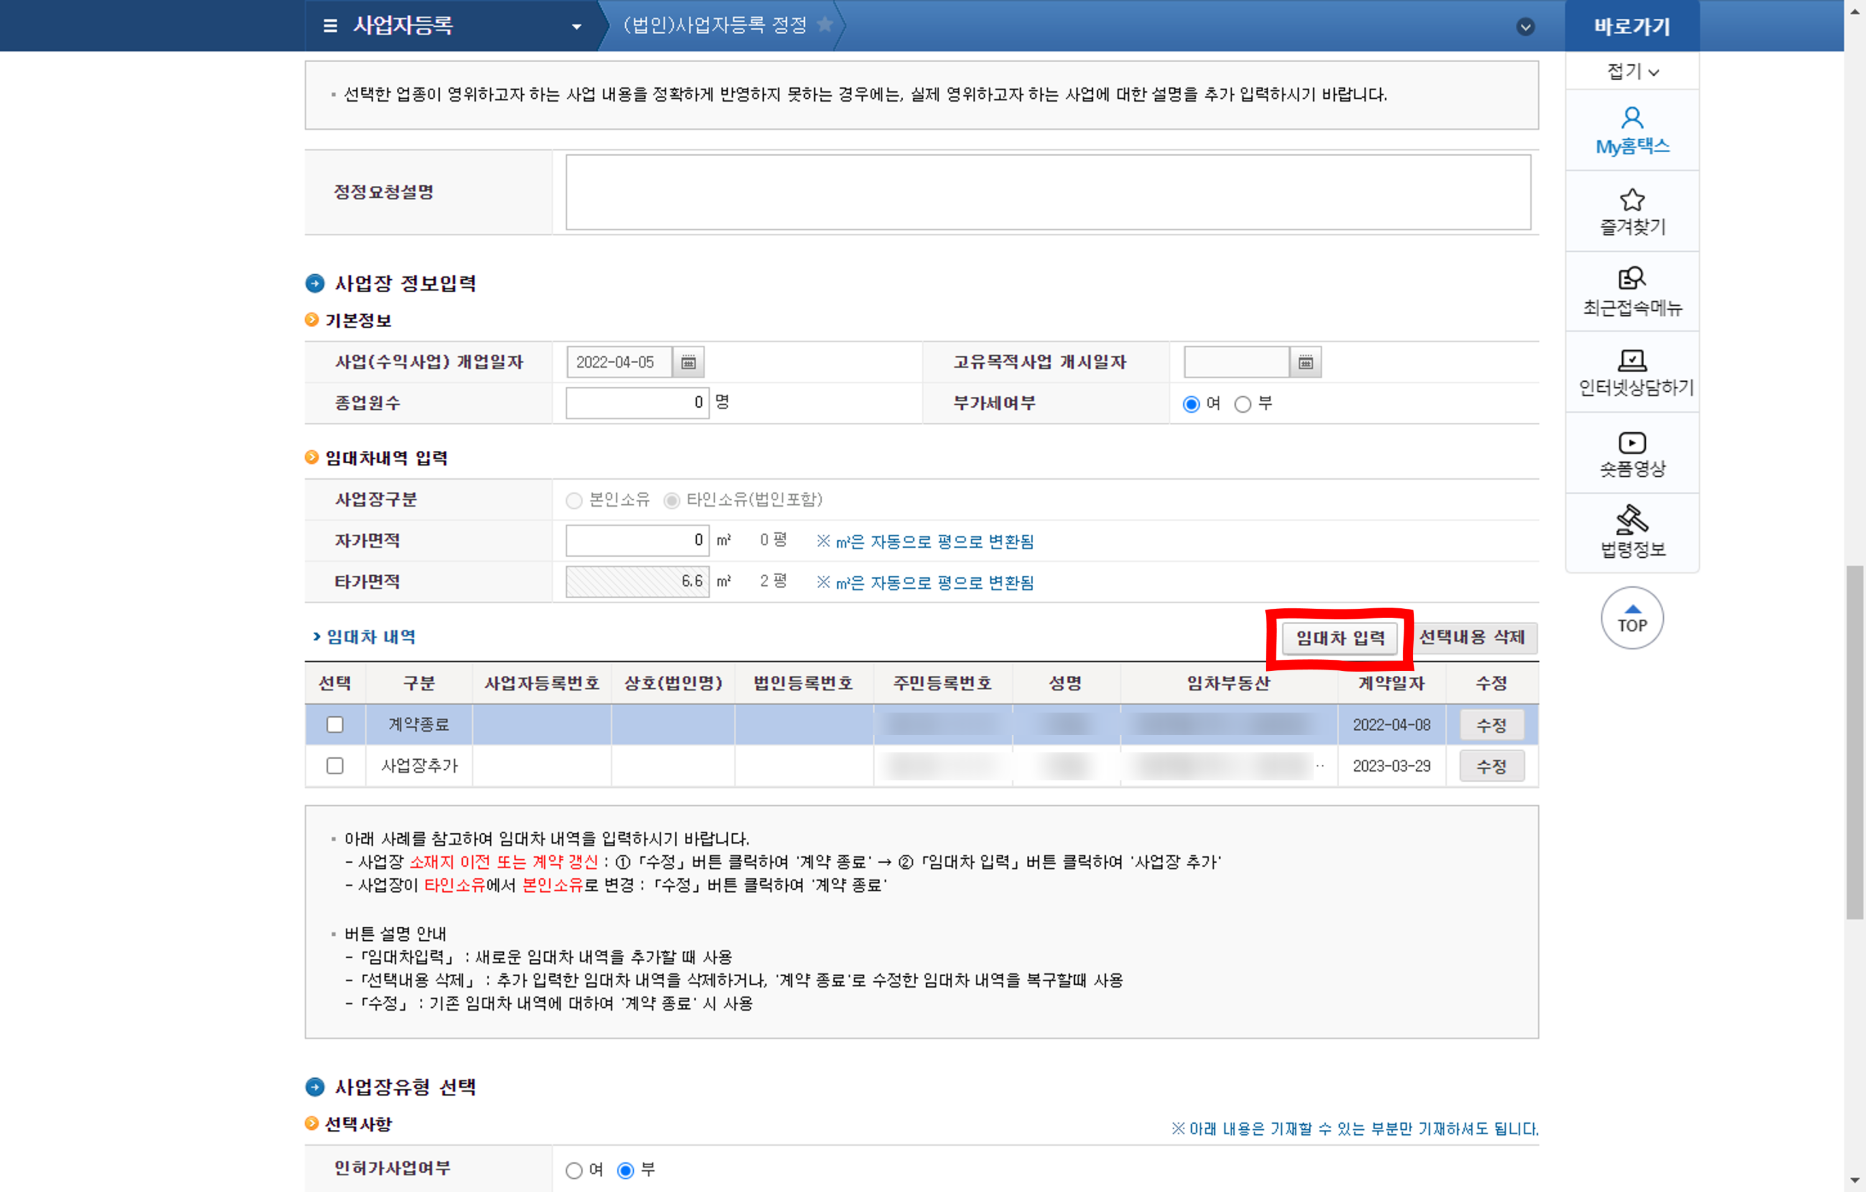This screenshot has width=1866, height=1192.
Task: Select 부 for 부가세여부
Action: click(1242, 404)
